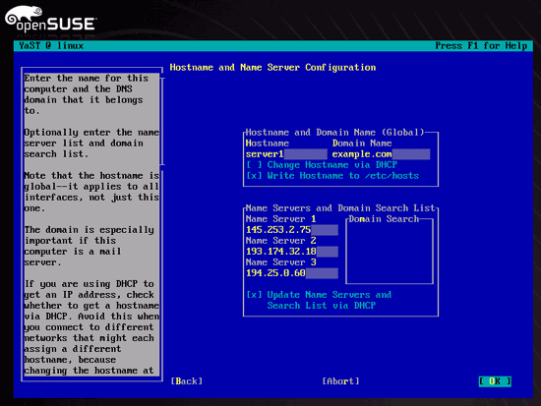Click the Name Servers and Domain Search List label
Viewport: 541px width, 406px height.
[x=340, y=208]
